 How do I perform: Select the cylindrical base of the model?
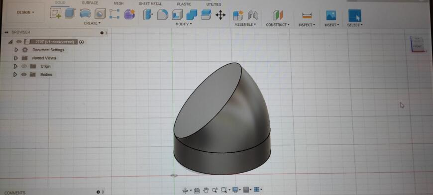coord(222,160)
